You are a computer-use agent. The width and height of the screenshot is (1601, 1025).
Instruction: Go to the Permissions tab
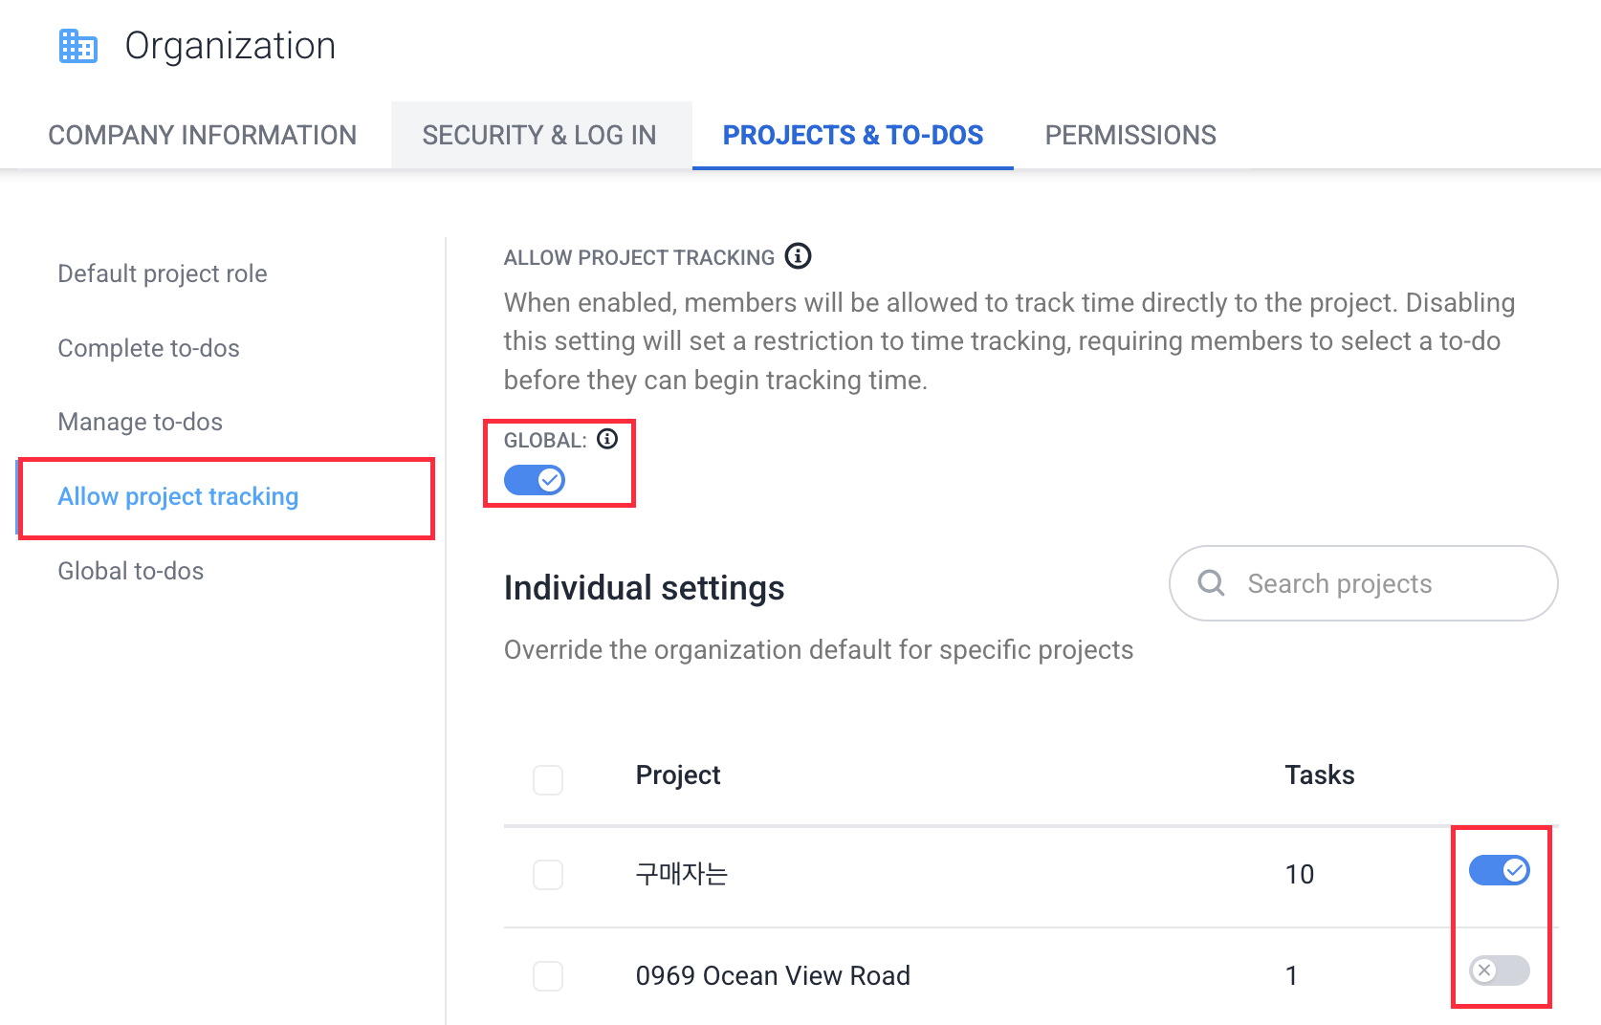[x=1129, y=136]
